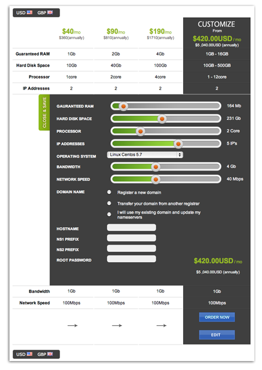Click the Hard Disk Space slider handle
Screen dimensions: 262x370
pyautogui.click(x=162, y=119)
